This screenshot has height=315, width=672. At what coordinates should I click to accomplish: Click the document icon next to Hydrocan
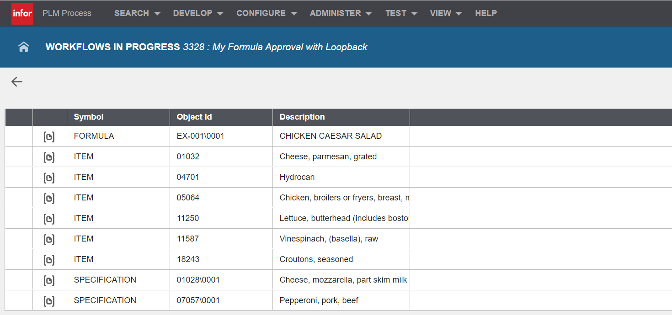(49, 178)
